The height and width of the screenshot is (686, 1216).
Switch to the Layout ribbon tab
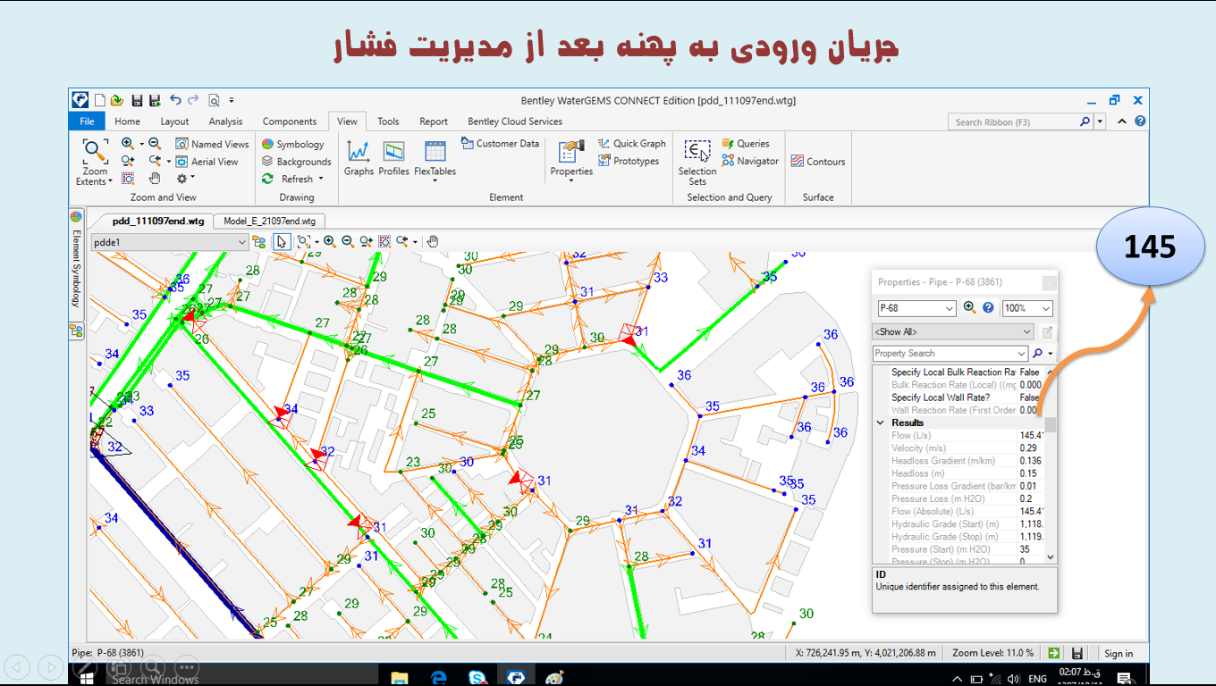tap(174, 121)
